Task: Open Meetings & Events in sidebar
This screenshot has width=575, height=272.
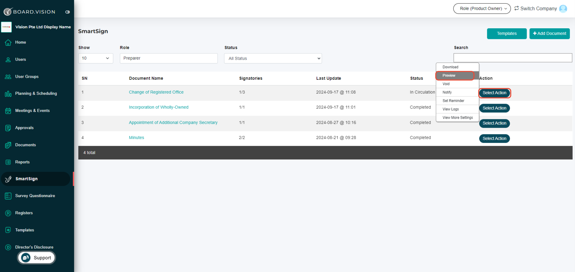Action: click(32, 111)
